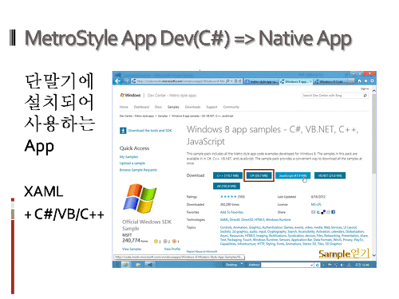The height and width of the screenshot is (299, 399).
Task: Click the Sign in link
Action: point(365,89)
